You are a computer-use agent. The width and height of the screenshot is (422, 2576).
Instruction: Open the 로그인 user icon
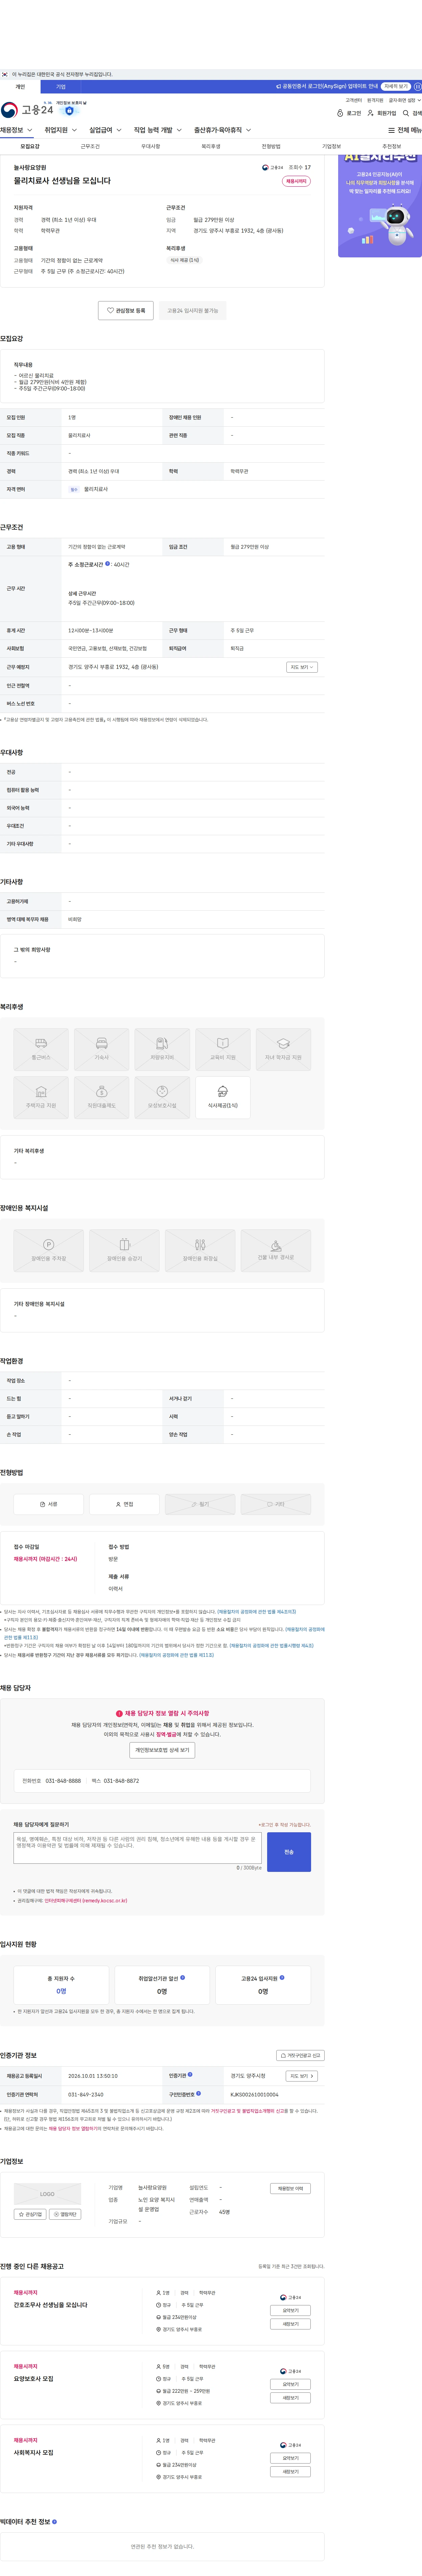(340, 113)
